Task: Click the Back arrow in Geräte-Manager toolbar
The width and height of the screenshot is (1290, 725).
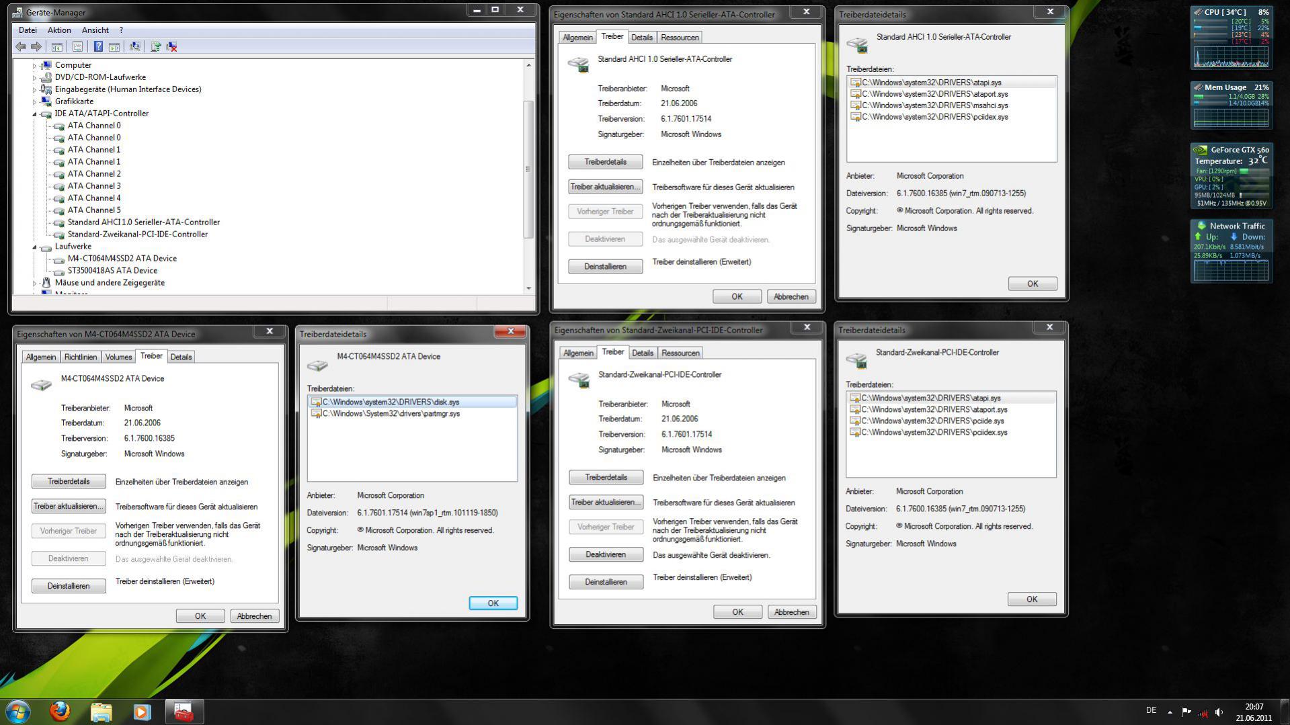Action: 21,46
